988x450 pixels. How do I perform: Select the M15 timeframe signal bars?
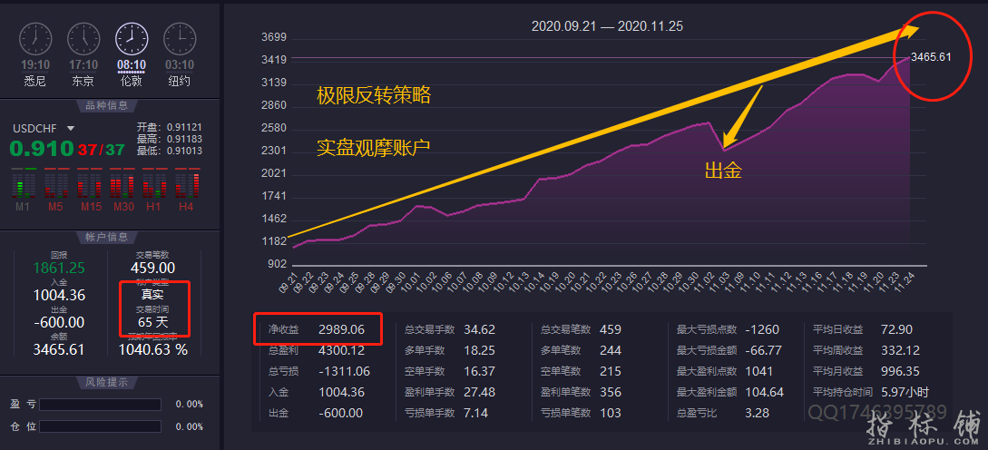(90, 183)
